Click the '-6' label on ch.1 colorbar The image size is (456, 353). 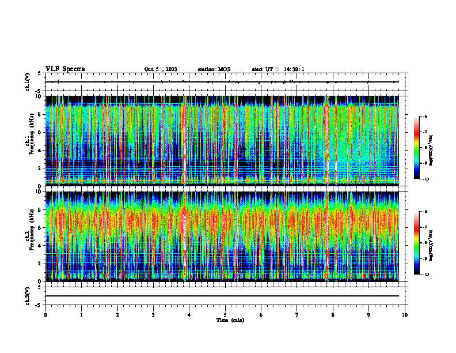click(x=425, y=116)
